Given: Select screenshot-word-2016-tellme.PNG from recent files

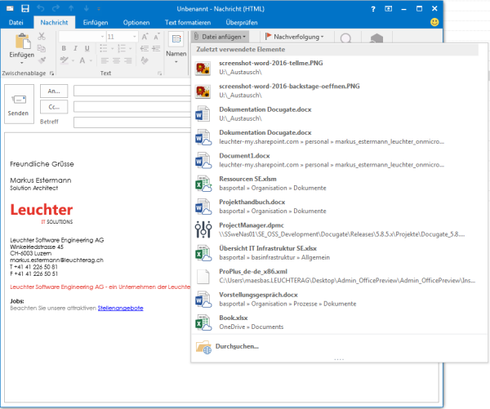Looking at the screenshot, I should [x=339, y=68].
